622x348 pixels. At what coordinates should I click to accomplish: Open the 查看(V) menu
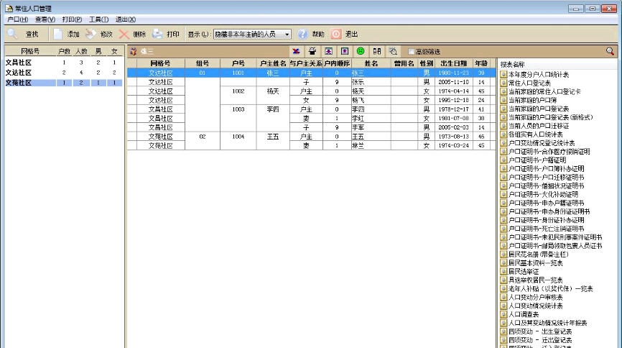(45, 19)
